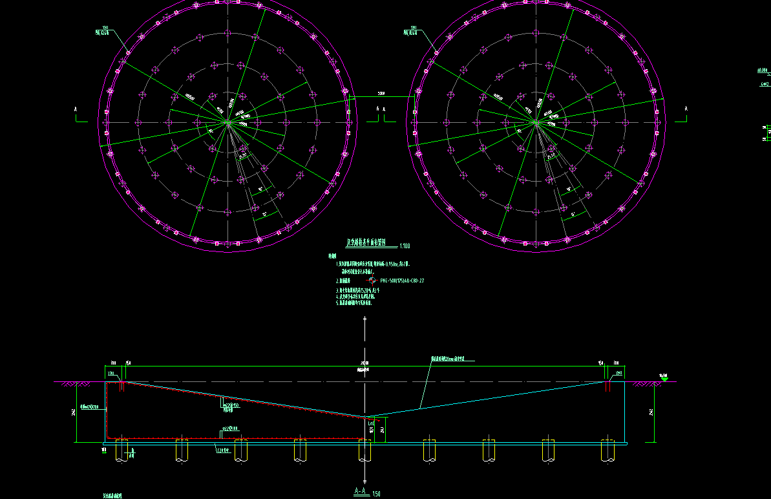
Task: Select the PHC-500(125)AB-C80-27 pile label
Action: pyautogui.click(x=402, y=281)
